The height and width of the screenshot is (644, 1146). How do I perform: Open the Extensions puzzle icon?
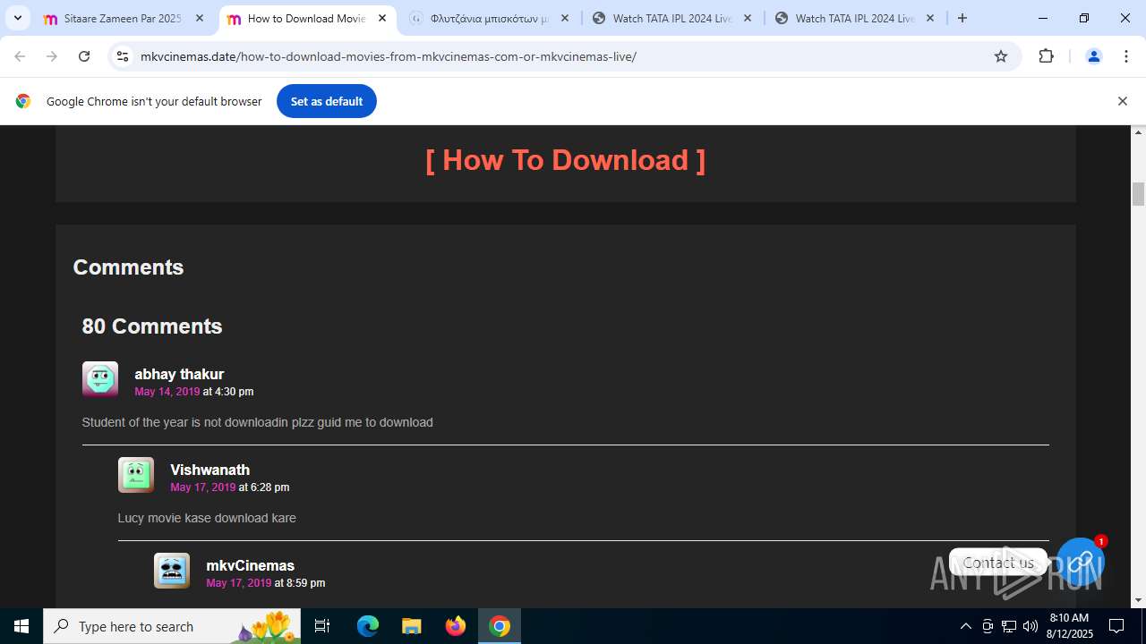point(1046,56)
